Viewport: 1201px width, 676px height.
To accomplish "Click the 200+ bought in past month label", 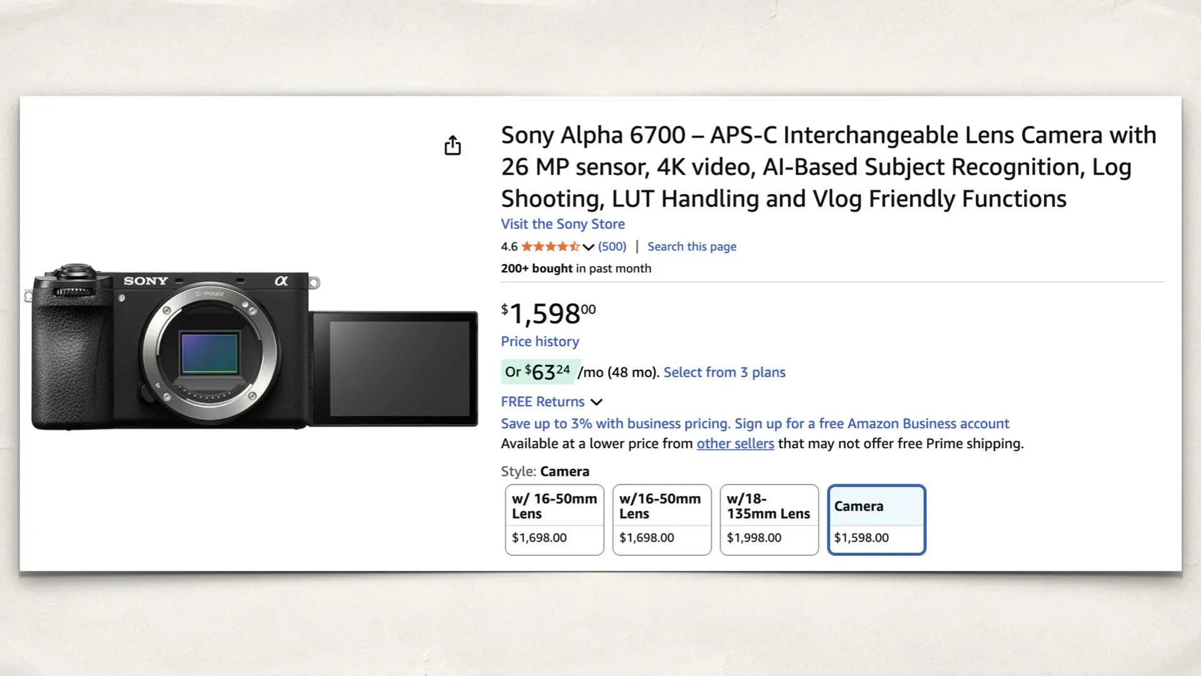I will 575,268.
